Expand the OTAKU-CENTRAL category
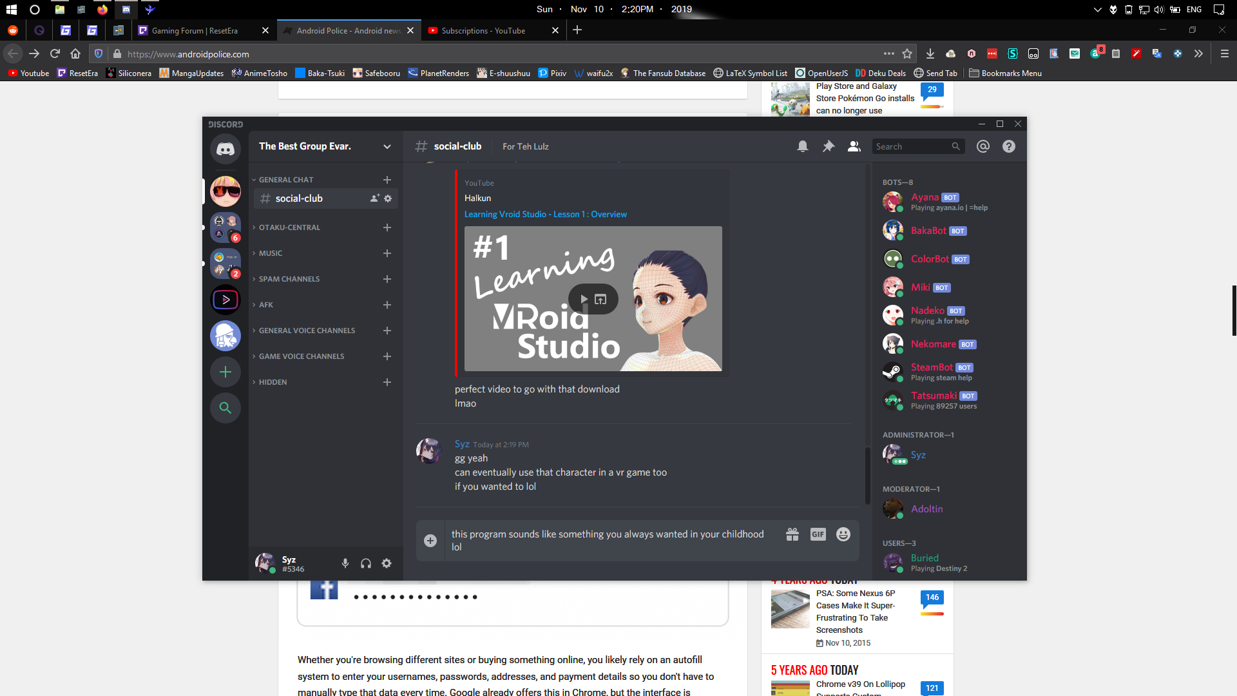 pyautogui.click(x=289, y=227)
